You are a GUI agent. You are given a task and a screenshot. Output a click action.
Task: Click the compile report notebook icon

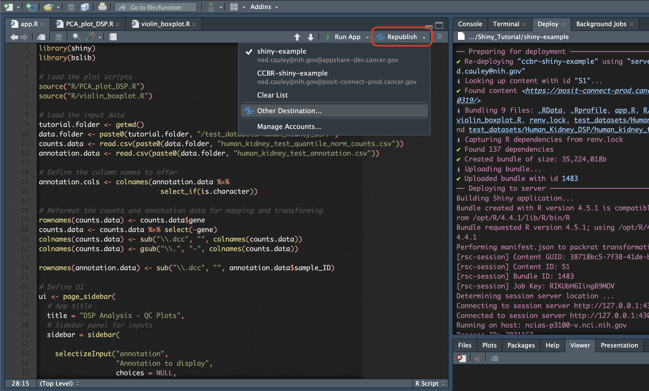(113, 37)
